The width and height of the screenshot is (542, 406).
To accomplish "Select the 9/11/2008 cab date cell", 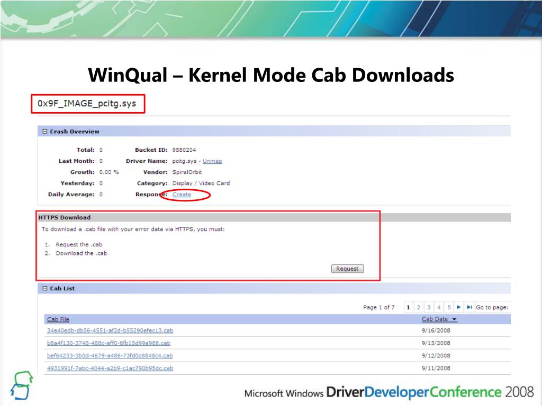I will 436,368.
